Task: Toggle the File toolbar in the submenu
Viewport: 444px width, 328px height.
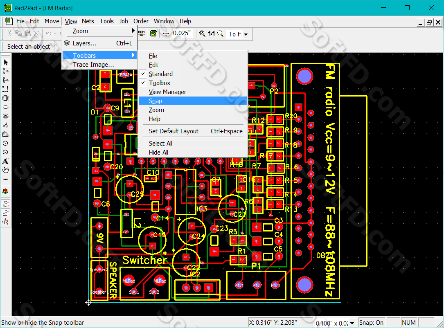Action: 193,56
